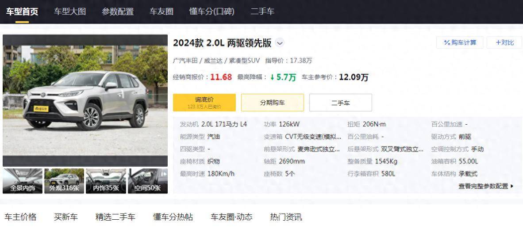This screenshot has width=523, height=229.
Task: Click the 购车计算 button
Action: (460, 42)
